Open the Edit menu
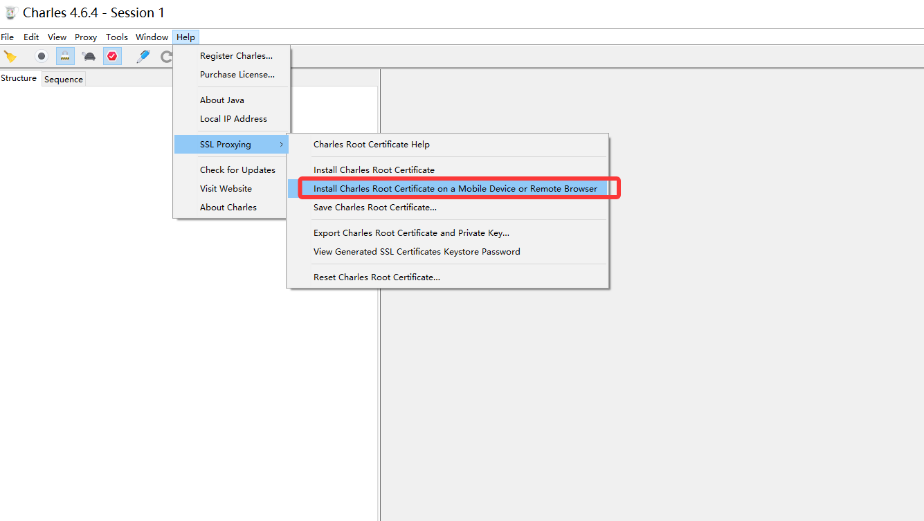Viewport: 924px width, 521px height. pyautogui.click(x=31, y=37)
